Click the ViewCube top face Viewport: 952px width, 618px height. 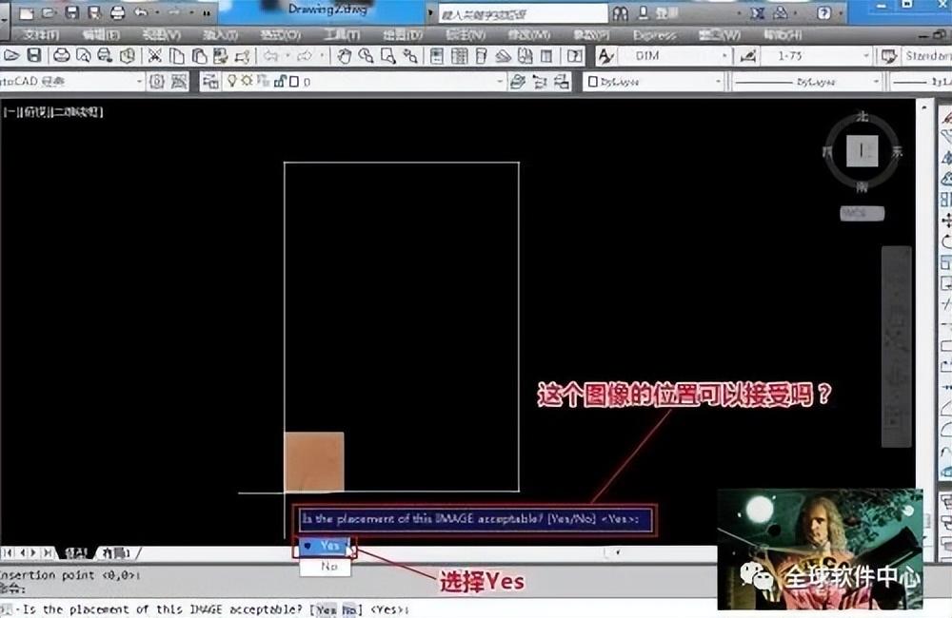click(863, 150)
